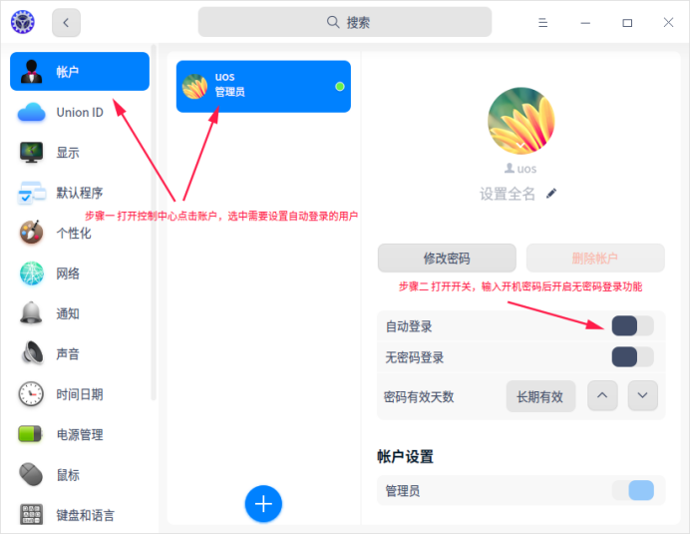
Task: Open 个性化 settings
Action: click(80, 233)
